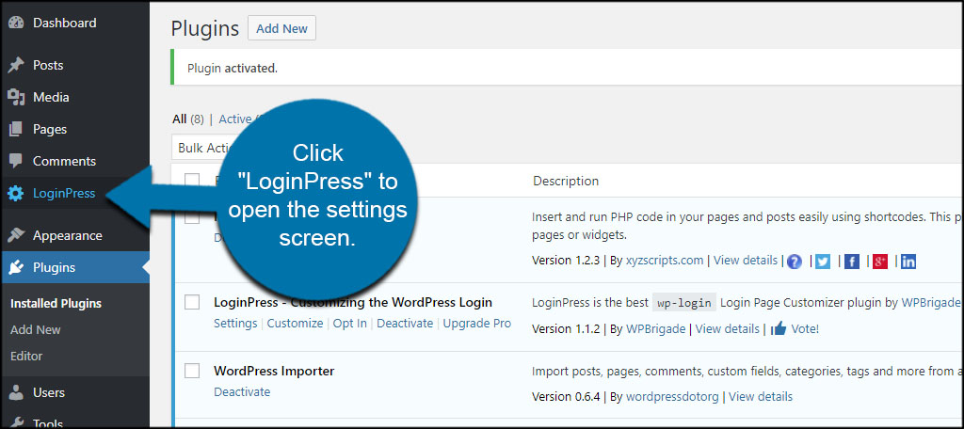
Task: Click the blue help question mark icon
Action: click(x=795, y=262)
